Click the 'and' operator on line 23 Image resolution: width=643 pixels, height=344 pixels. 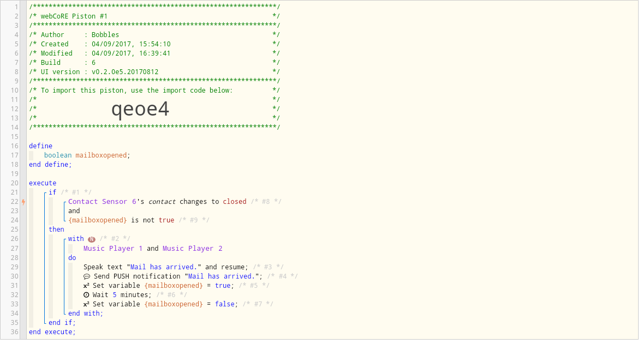[x=74, y=212]
